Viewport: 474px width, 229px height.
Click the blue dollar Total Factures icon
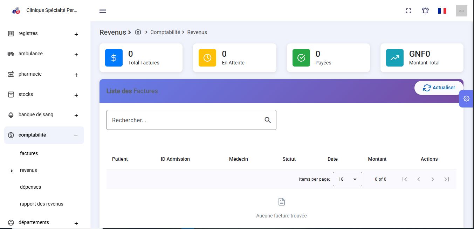click(114, 58)
